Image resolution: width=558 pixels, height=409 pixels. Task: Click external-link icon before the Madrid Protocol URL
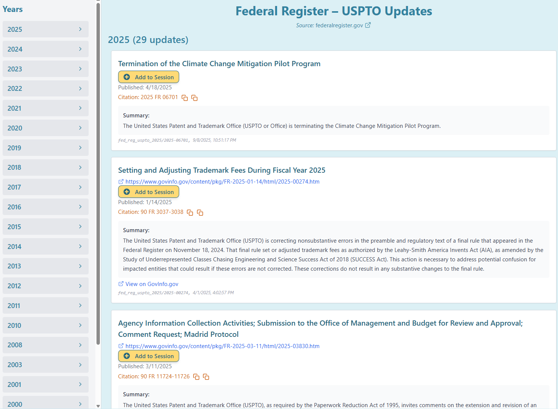click(x=121, y=346)
